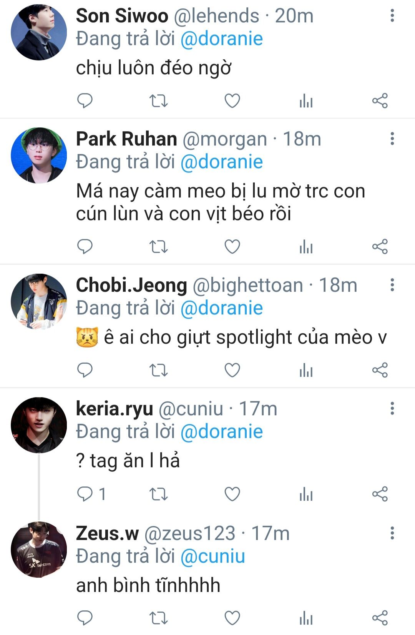Open @cuniu mention in Zeus.w's reply
Screen dimensions: 415x635
[212, 556]
